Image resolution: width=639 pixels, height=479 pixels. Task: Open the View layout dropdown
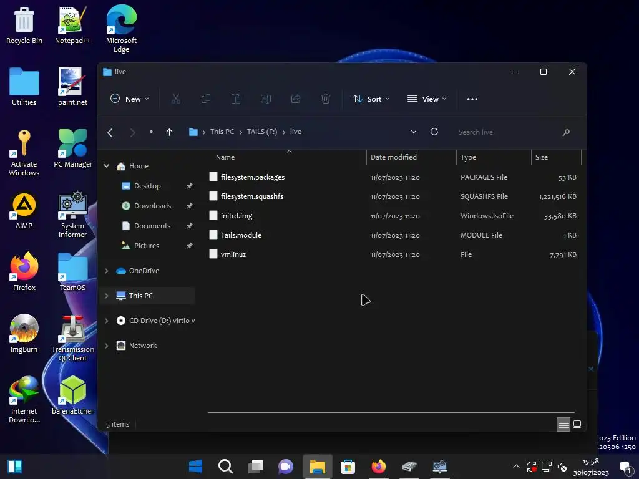(x=427, y=99)
